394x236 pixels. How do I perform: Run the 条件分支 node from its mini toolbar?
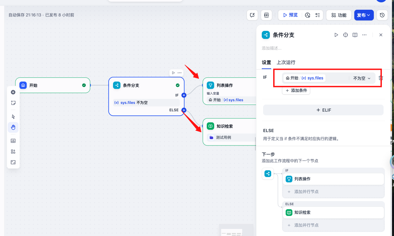pos(173,73)
